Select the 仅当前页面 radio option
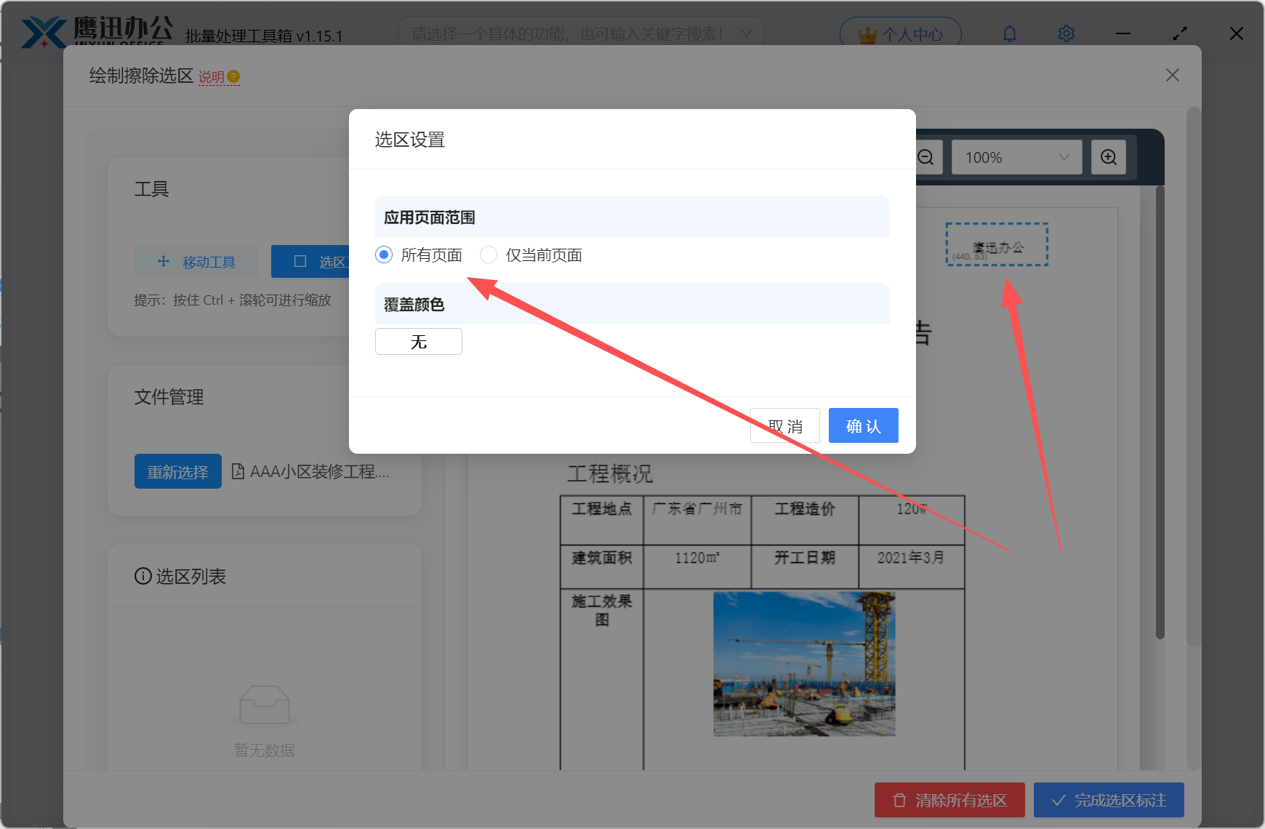 pyautogui.click(x=488, y=255)
